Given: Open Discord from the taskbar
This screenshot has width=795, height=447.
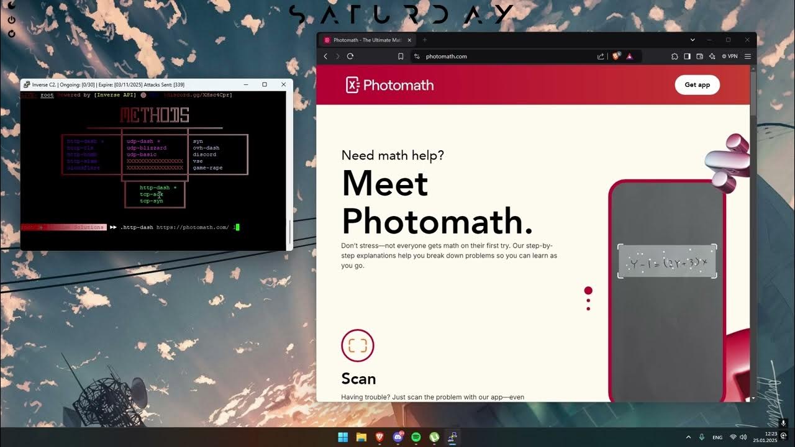Looking at the screenshot, I should tap(398, 437).
